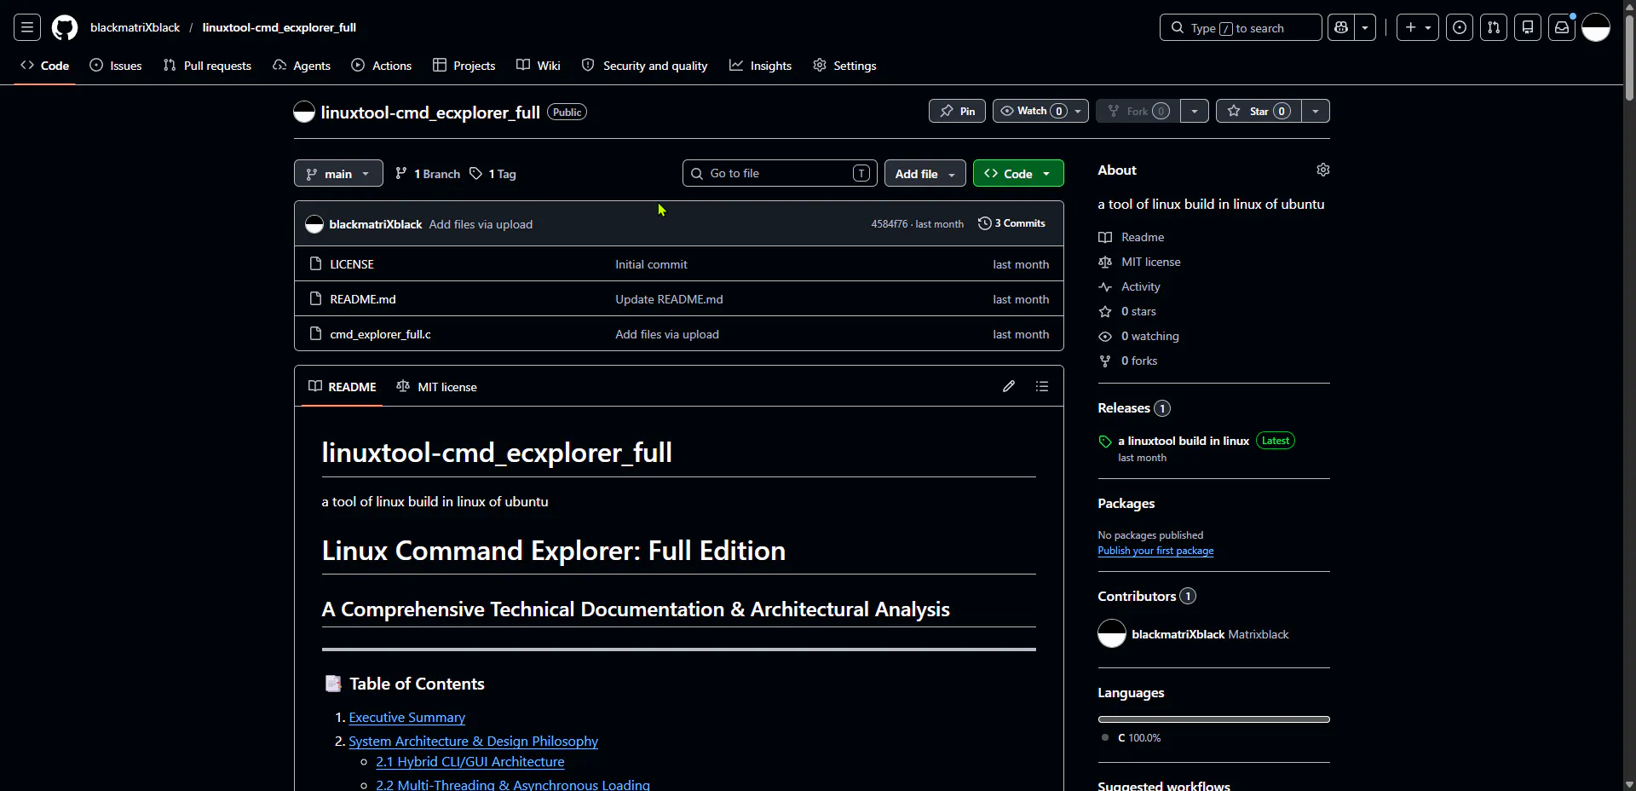
Task: Click the release tag icon in Releases
Action: (1105, 442)
